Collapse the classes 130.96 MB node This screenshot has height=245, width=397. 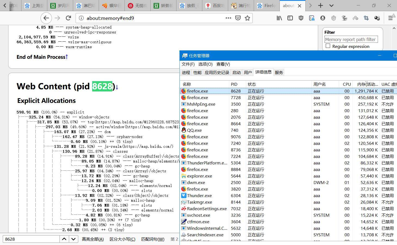coord(95,151)
